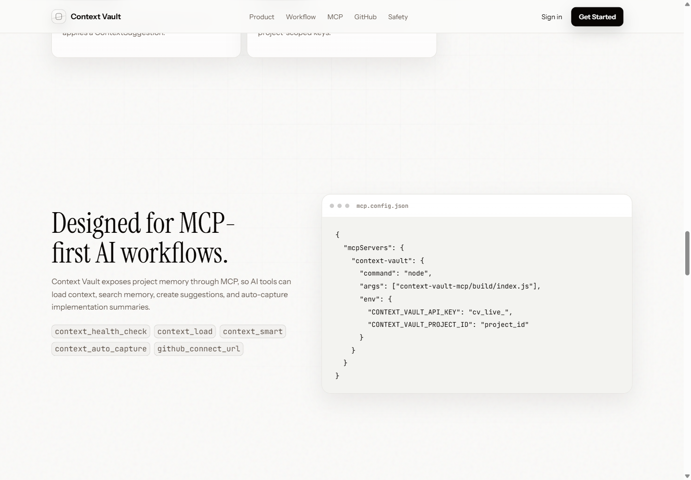Click the github_connect_url tag

199,348
